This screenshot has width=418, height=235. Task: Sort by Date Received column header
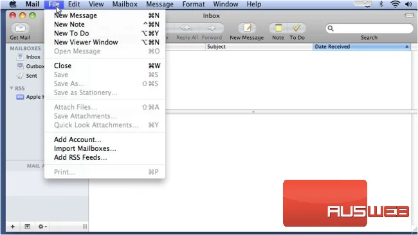coord(361,47)
